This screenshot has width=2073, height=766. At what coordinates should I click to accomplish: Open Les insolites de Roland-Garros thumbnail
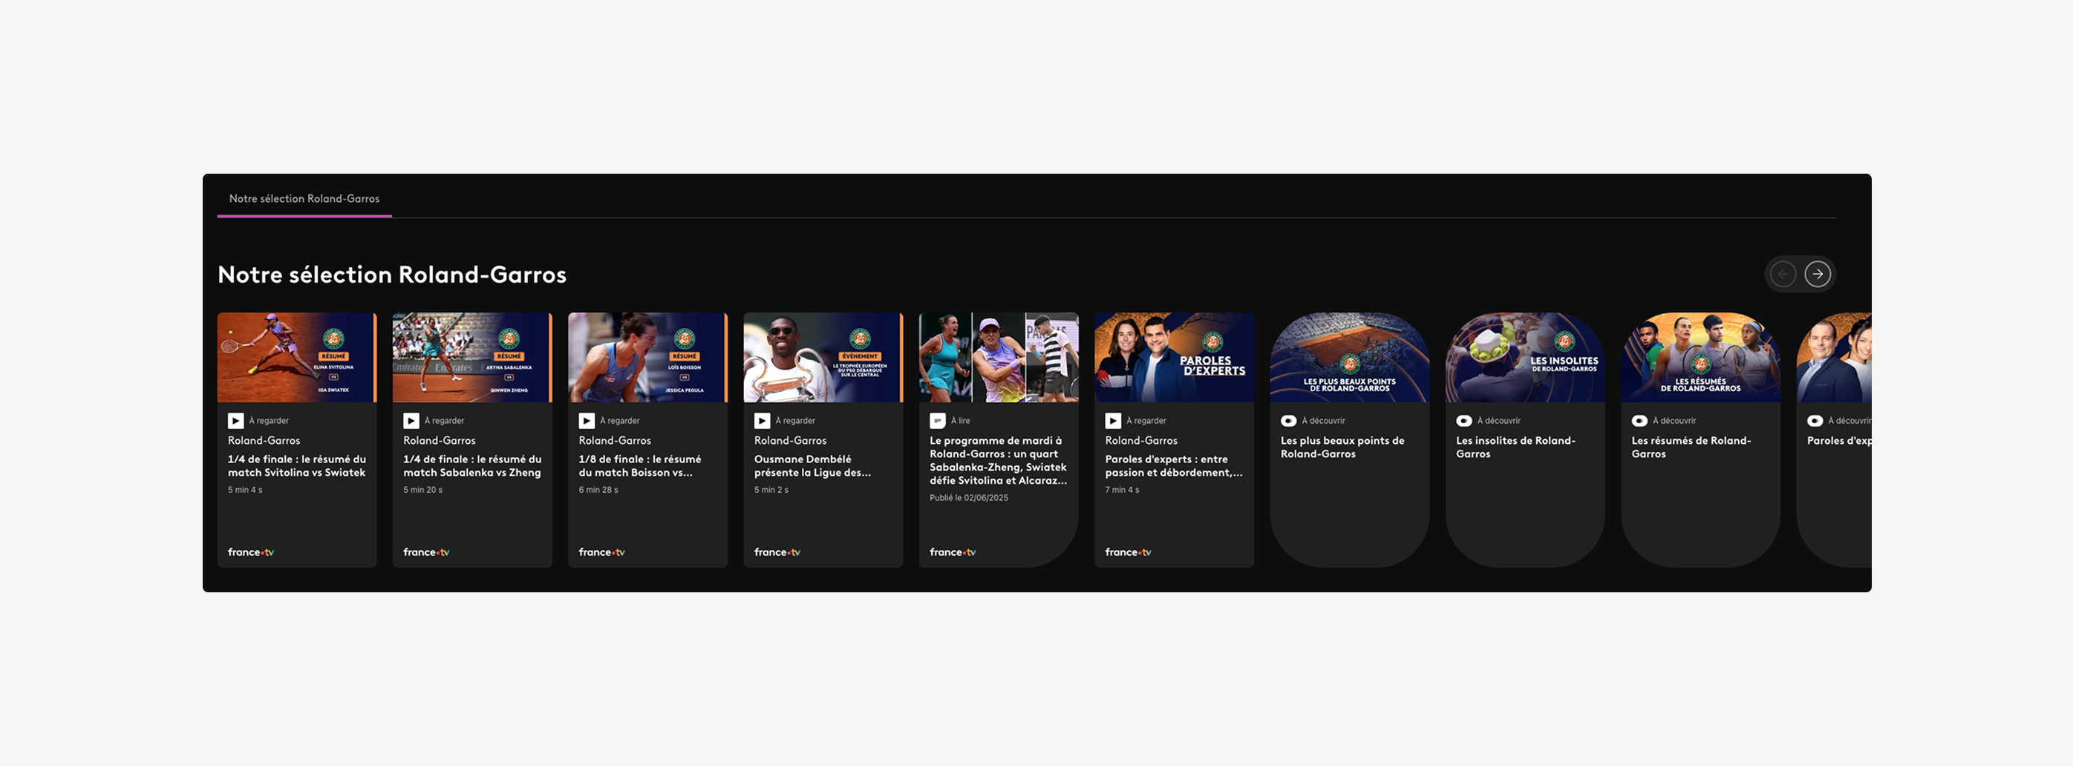1525,357
